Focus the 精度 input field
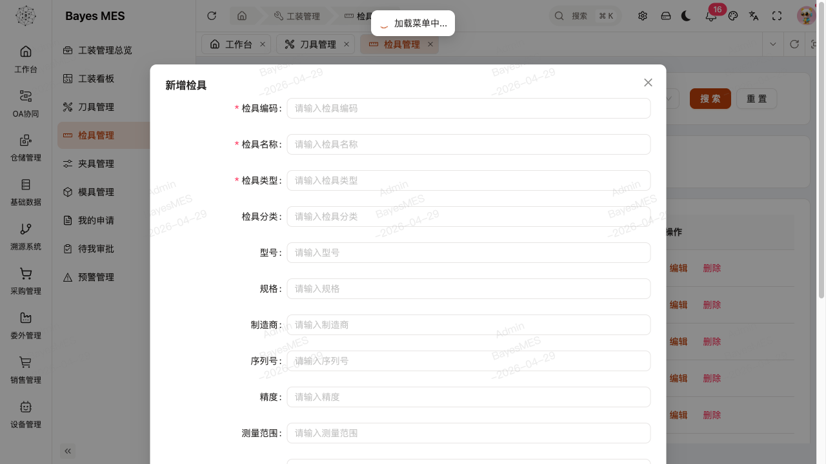 tap(468, 397)
